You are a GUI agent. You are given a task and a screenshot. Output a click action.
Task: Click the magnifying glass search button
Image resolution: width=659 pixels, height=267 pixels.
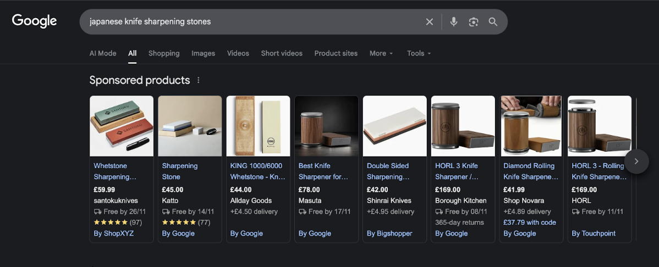coord(493,22)
